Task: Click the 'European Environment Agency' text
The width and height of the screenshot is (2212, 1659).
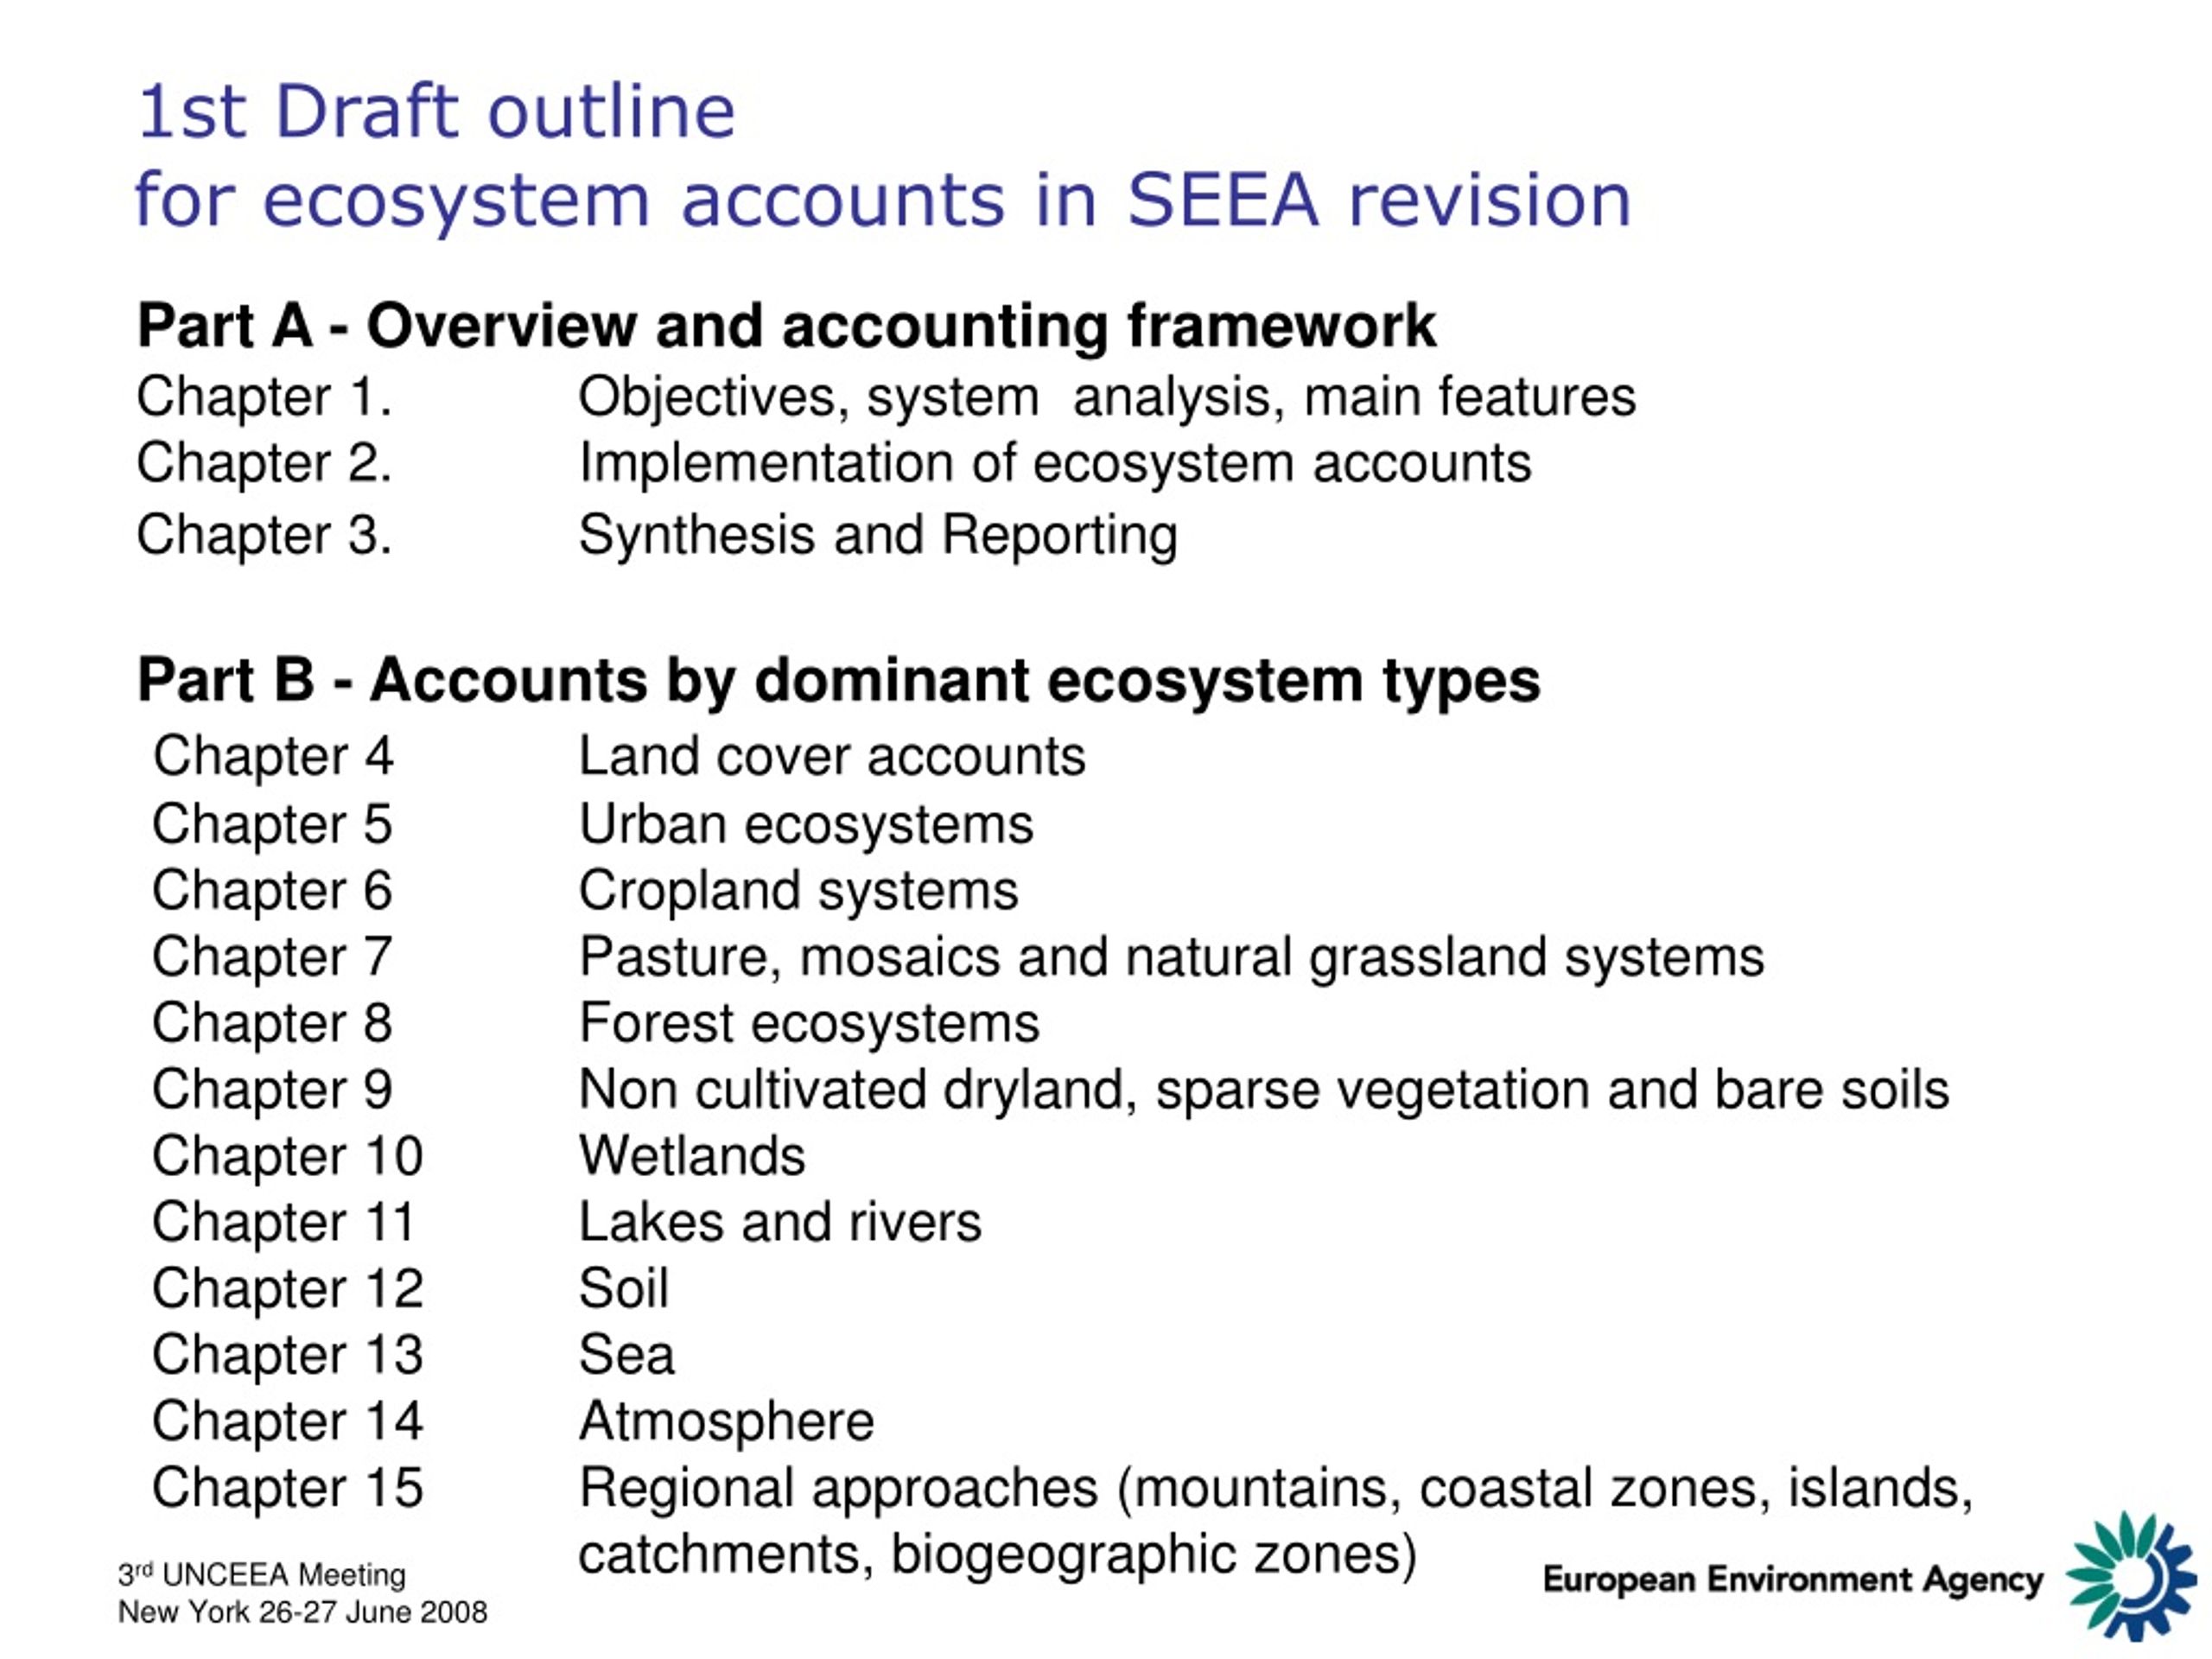Action: [1793, 1581]
